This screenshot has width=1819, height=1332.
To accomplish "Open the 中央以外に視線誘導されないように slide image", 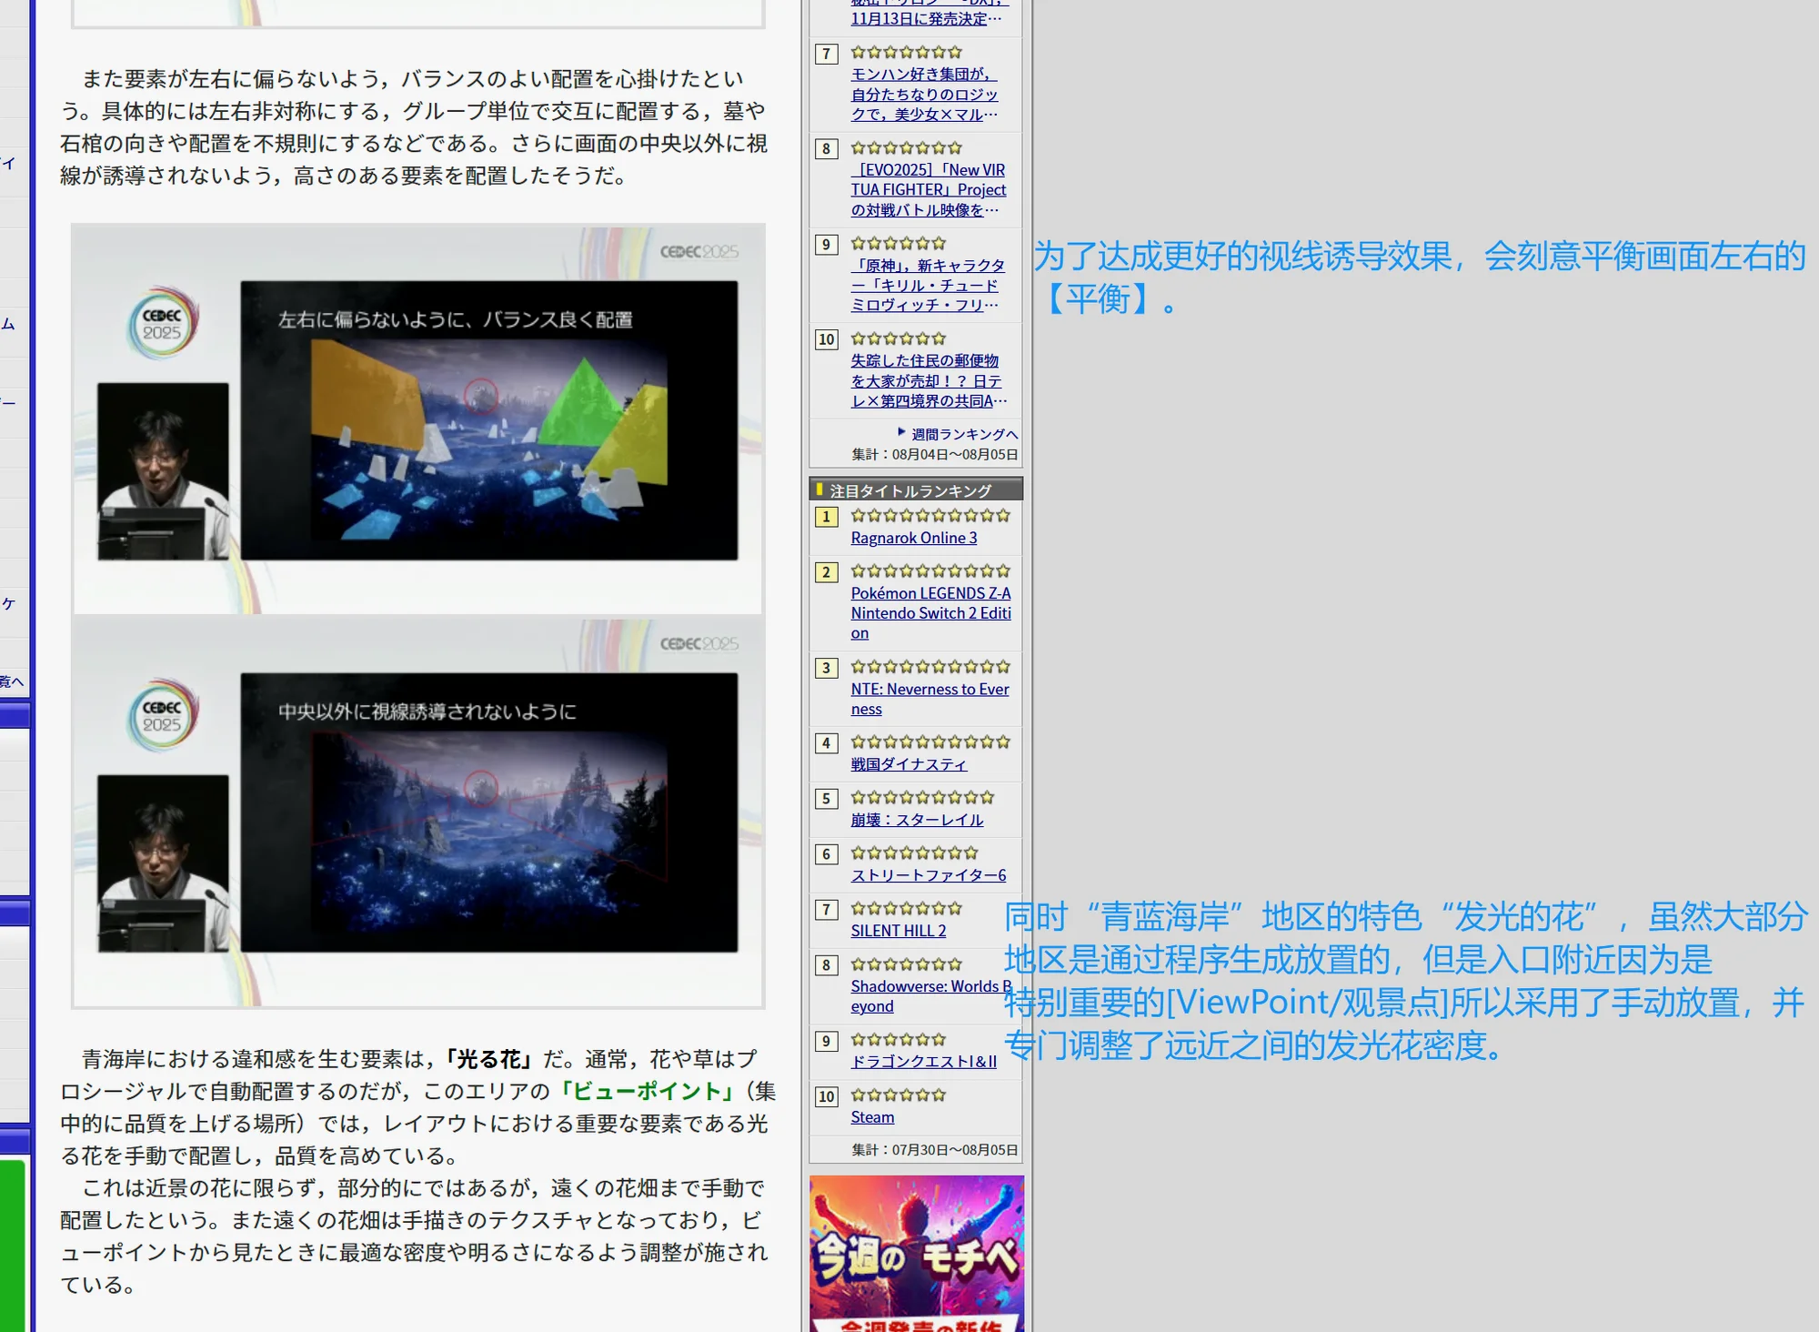I will click(418, 812).
